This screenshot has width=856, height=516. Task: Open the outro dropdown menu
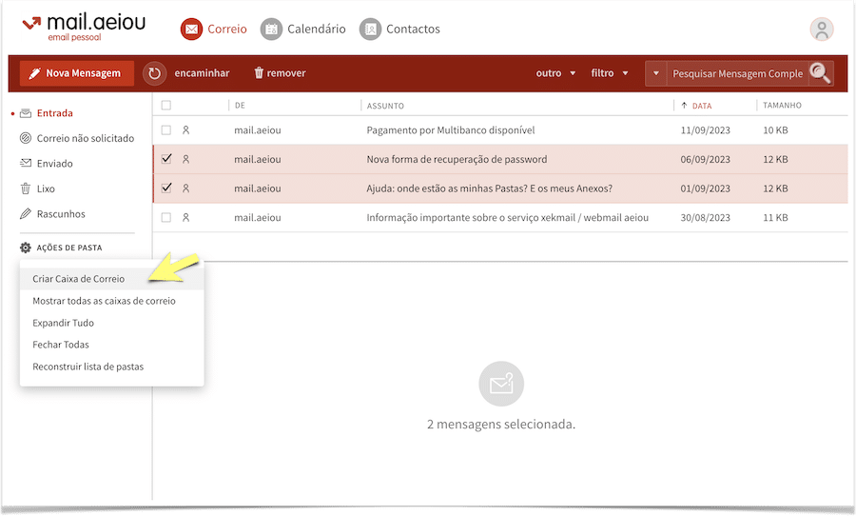[x=555, y=73]
